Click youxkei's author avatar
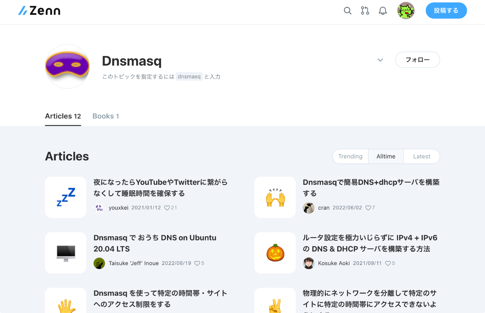 pos(99,208)
